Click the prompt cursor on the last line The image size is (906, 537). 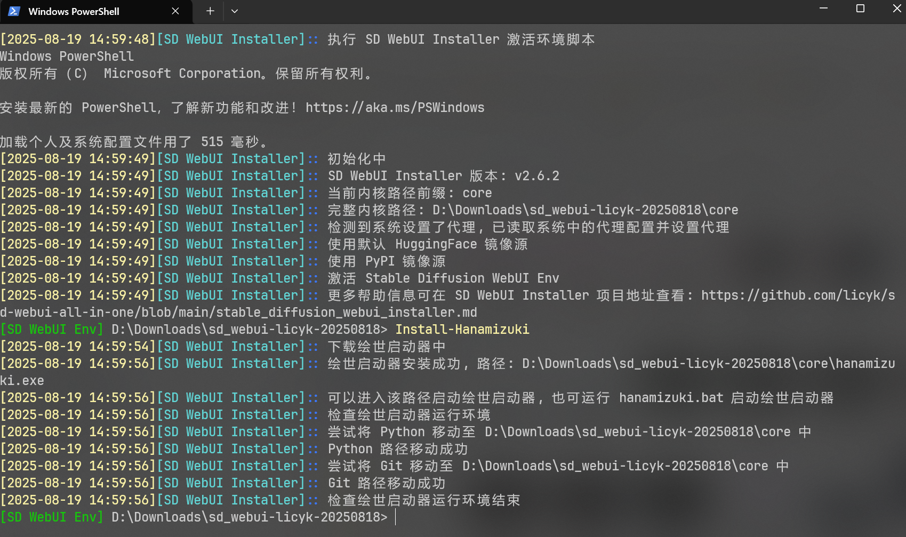pos(395,517)
